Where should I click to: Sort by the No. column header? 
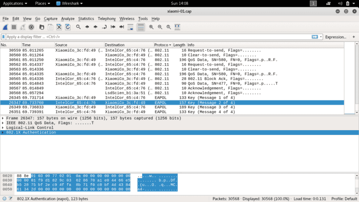[x=11, y=45]
